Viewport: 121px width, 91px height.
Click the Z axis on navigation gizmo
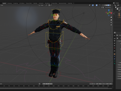coord(109,10)
